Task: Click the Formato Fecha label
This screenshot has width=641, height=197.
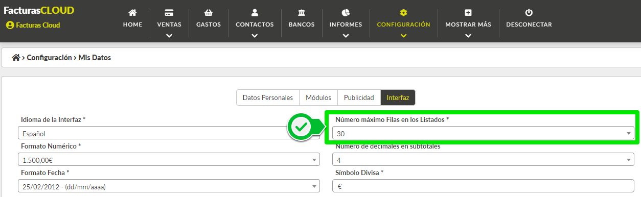Action: coord(45,173)
